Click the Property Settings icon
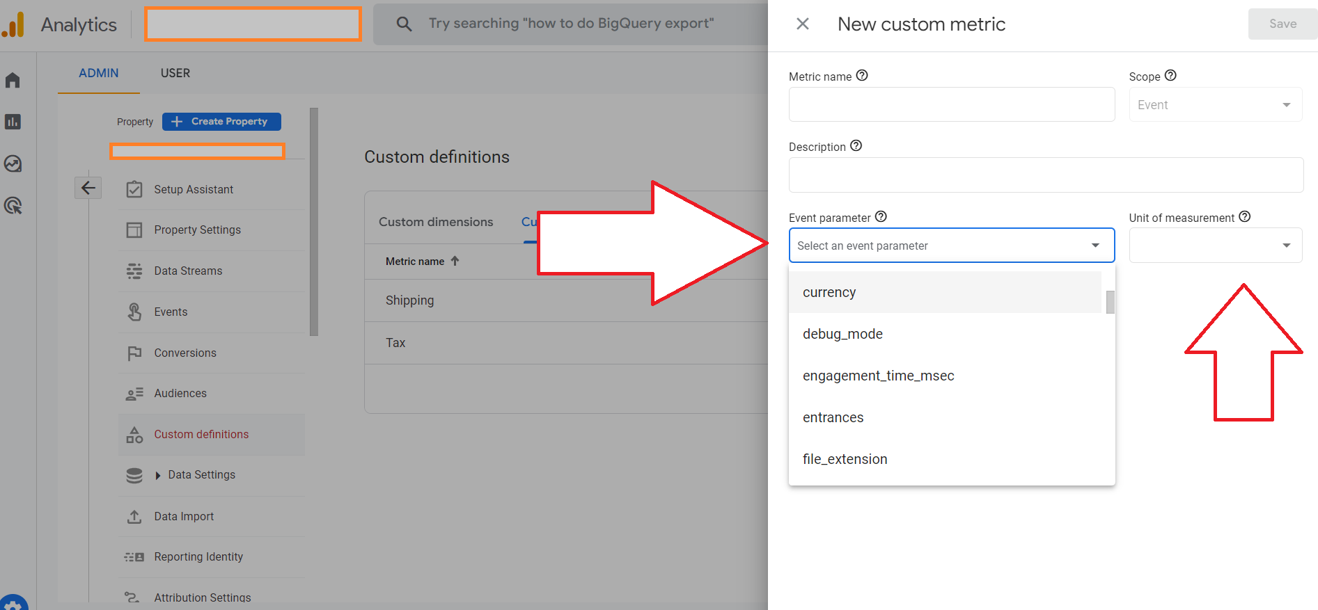The width and height of the screenshot is (1318, 610). pyautogui.click(x=134, y=230)
